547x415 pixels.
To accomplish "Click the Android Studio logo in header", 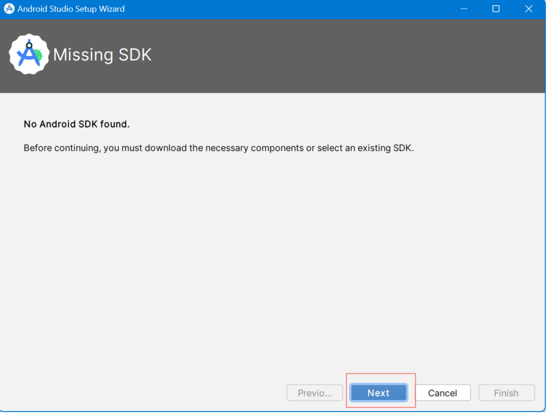I will coord(29,55).
